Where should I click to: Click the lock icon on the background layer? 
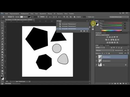tap(126, 65)
